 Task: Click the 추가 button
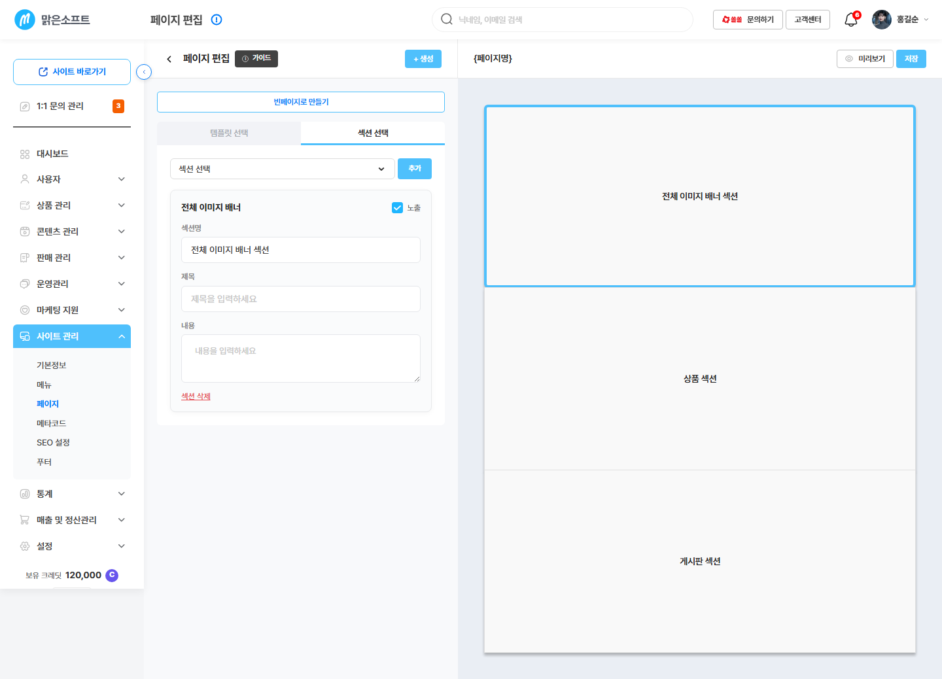click(415, 169)
